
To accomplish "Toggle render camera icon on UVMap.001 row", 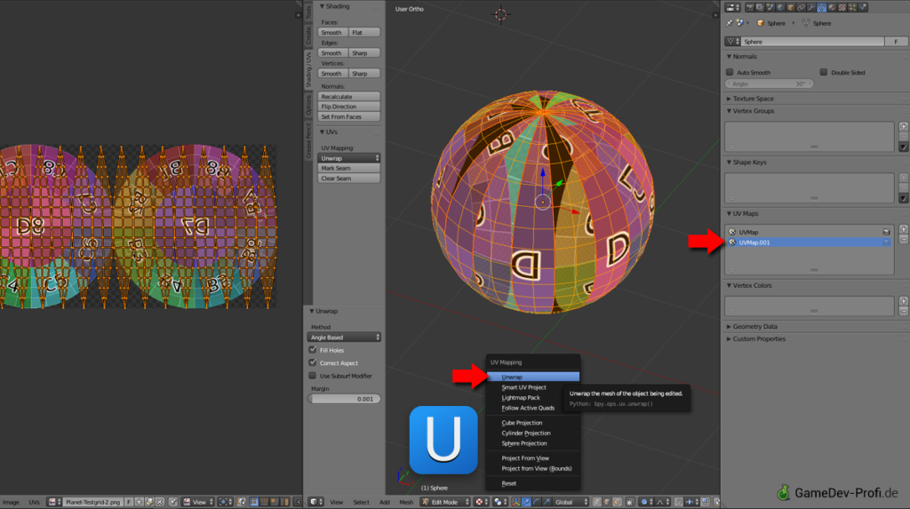I will point(886,243).
